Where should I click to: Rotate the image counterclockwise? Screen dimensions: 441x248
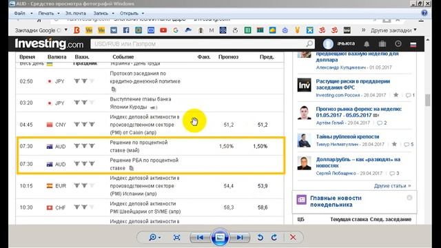[x=260, y=238]
